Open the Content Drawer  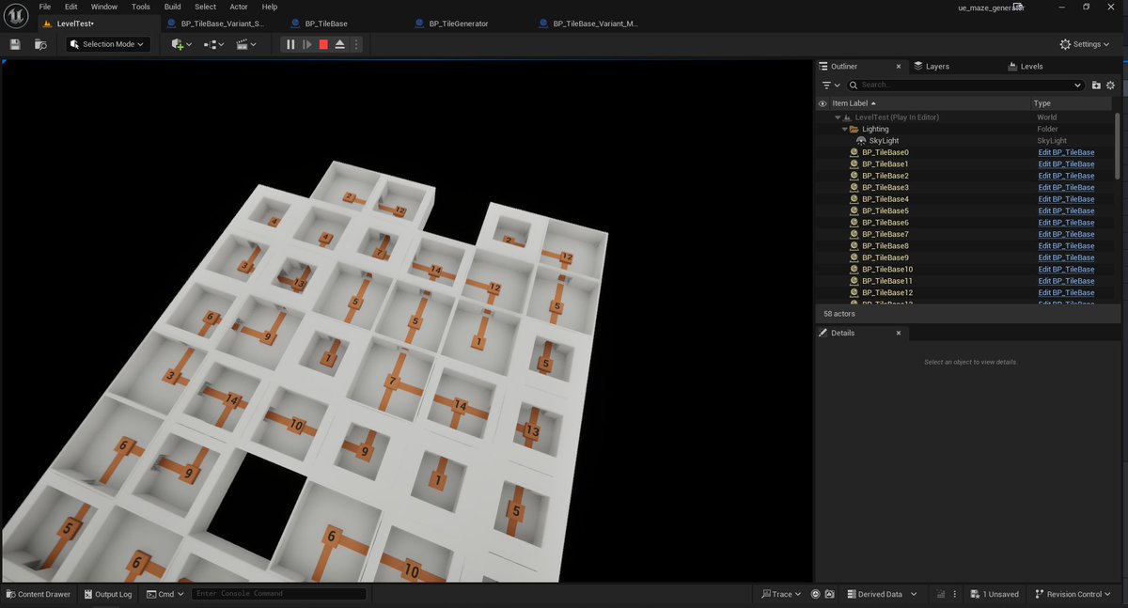click(x=38, y=594)
